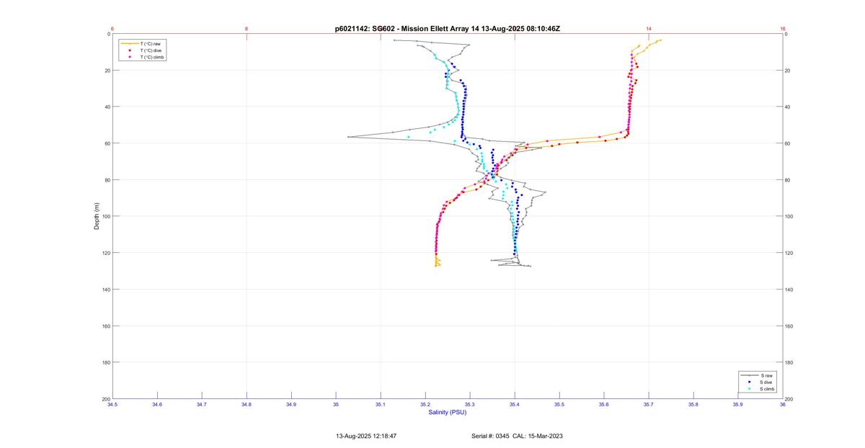Viewport: 865px width, 448px height.
Task: Click salinity tick label '34.5'
Action: coord(112,405)
